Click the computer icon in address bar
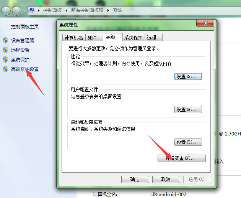The height and width of the screenshot is (198, 241). pyautogui.click(x=31, y=10)
